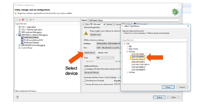
Task: Expand the S32Vxxx device family
Action: pos(127,72)
